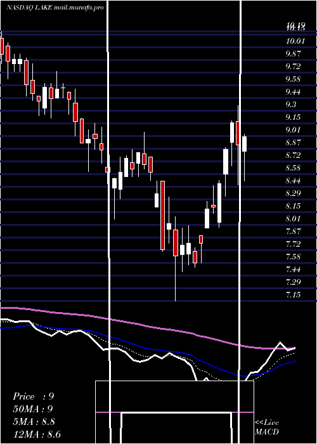Click the 9.15 price axis label

pos(293,117)
